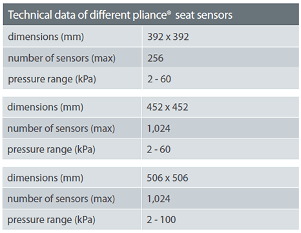Click the first 'number of sensors (max)' label

[x=61, y=59]
